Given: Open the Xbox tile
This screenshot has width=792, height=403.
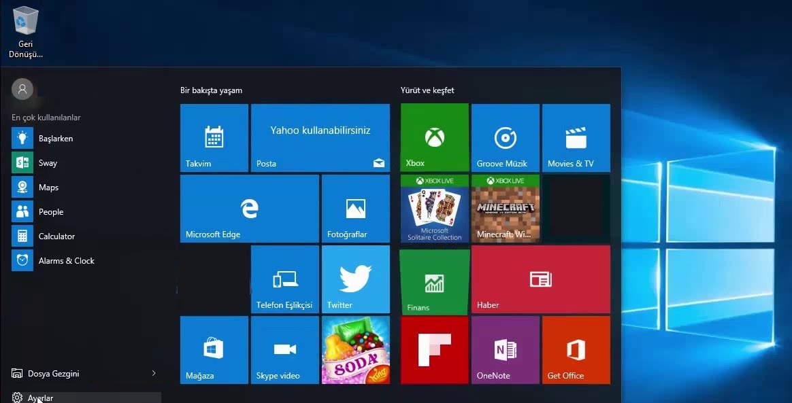Looking at the screenshot, I should (x=434, y=138).
